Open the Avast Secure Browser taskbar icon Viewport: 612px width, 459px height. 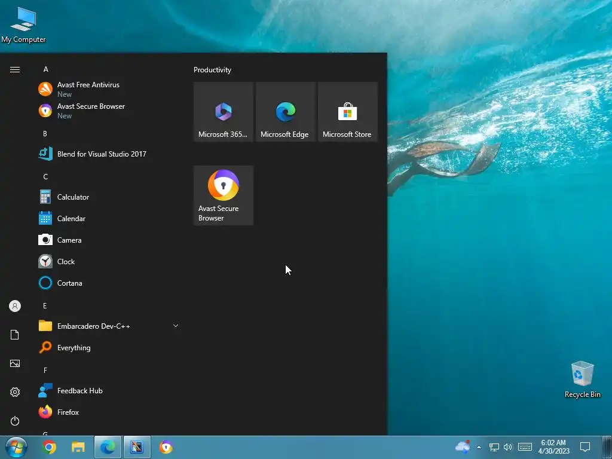(x=166, y=447)
